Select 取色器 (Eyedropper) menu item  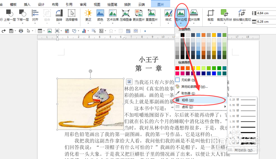pyautogui.click(x=201, y=93)
